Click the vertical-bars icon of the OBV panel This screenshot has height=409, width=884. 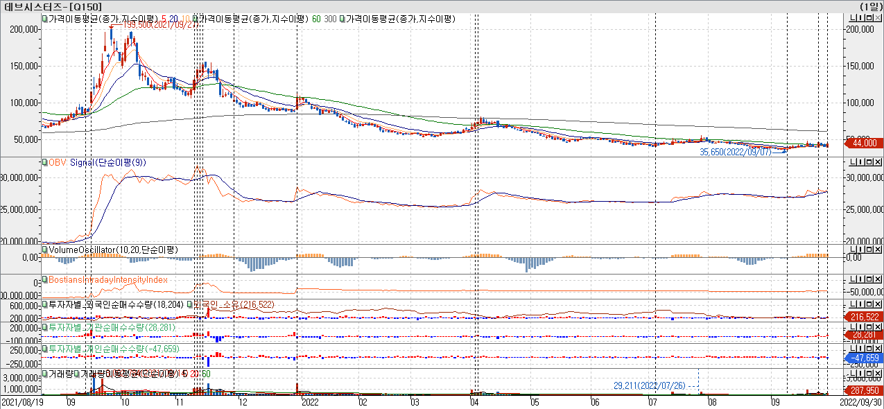tap(860, 162)
